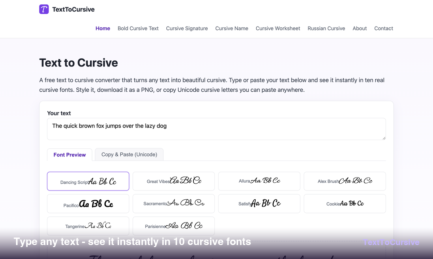Visit the Russian Cursive page
Screen dimensions: 433x259
pyautogui.click(x=326, y=28)
